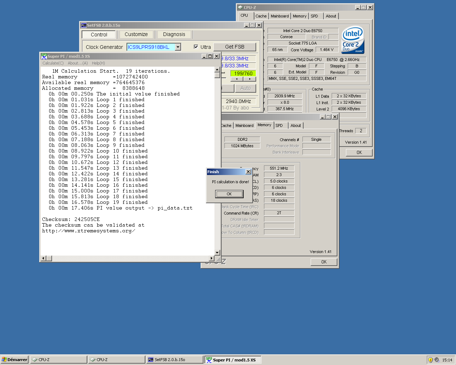Click the Super PI title bar icon

[44, 56]
